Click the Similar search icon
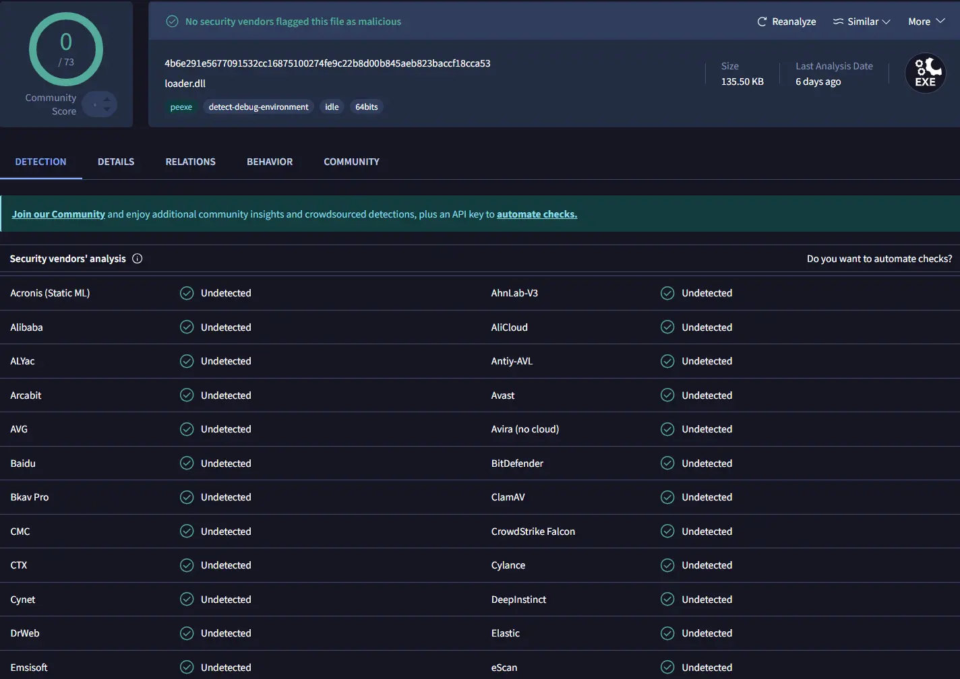 point(838,22)
